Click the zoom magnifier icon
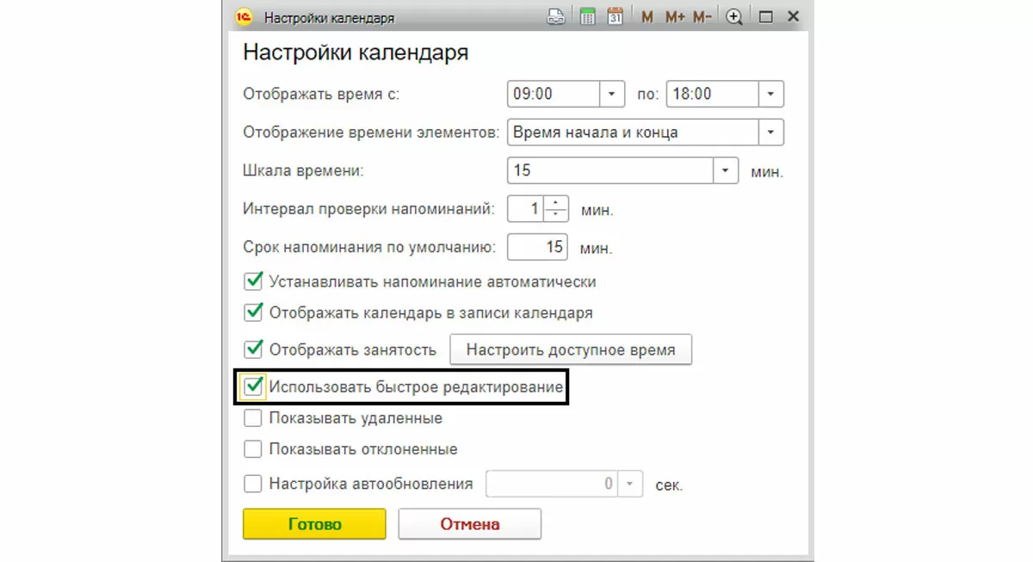The width and height of the screenshot is (1033, 562). pos(734,17)
